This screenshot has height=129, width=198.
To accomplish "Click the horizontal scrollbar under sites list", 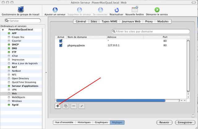I will click(x=111, y=100).
